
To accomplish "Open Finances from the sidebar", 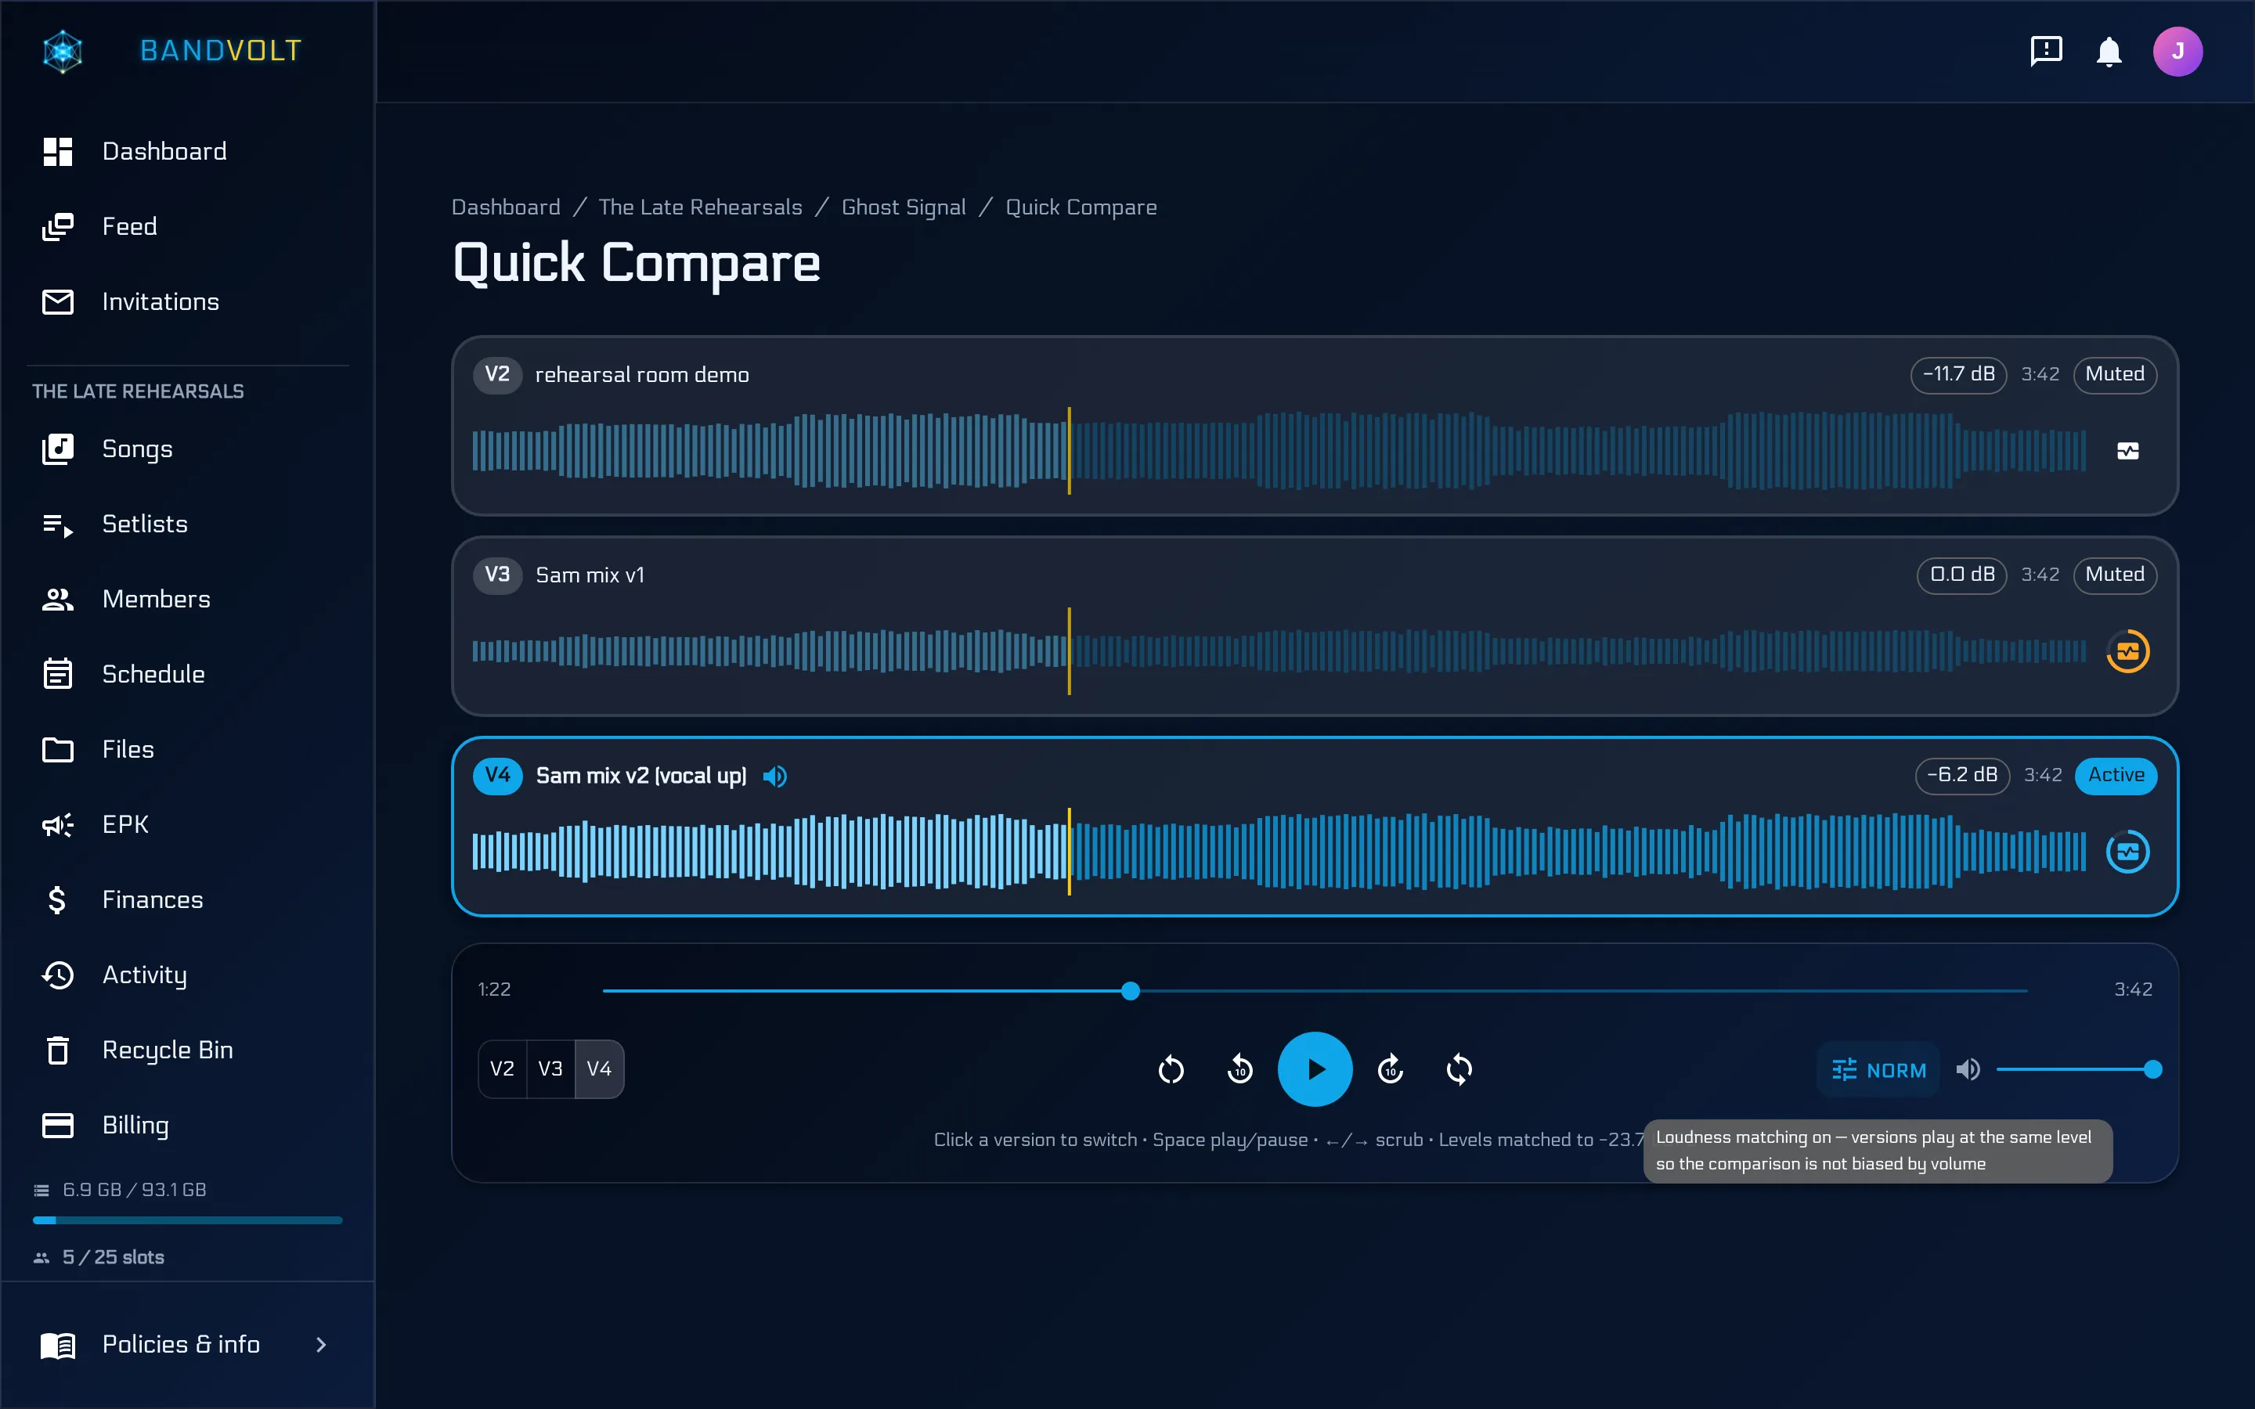I will click(x=187, y=899).
